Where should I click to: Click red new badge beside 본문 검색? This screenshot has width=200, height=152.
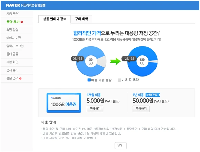[20, 79]
